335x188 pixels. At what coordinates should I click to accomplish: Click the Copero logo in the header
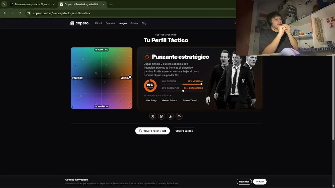pyautogui.click(x=80, y=23)
